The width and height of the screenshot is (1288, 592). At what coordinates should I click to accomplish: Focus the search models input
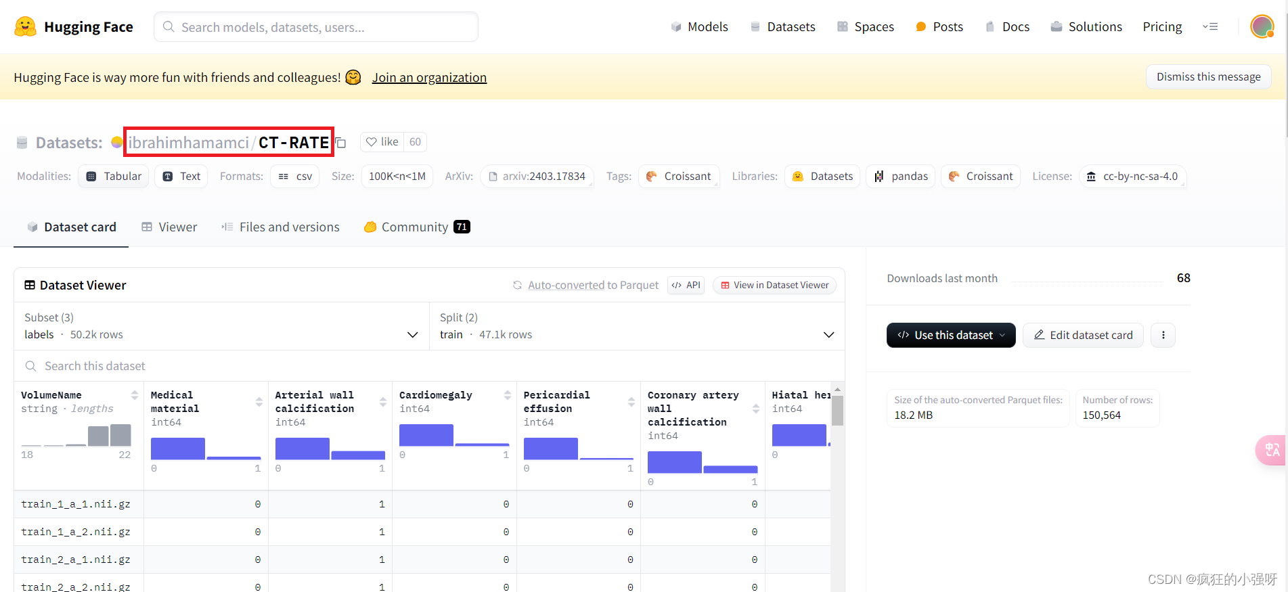[316, 27]
